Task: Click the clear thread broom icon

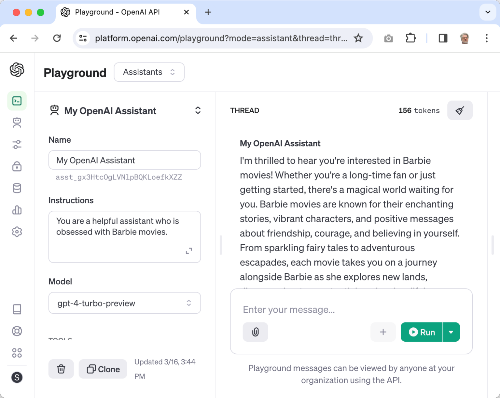Action: tap(460, 110)
